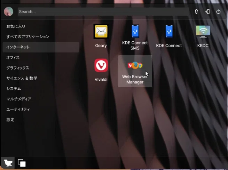Open the Vivaldi browser

coord(101,70)
